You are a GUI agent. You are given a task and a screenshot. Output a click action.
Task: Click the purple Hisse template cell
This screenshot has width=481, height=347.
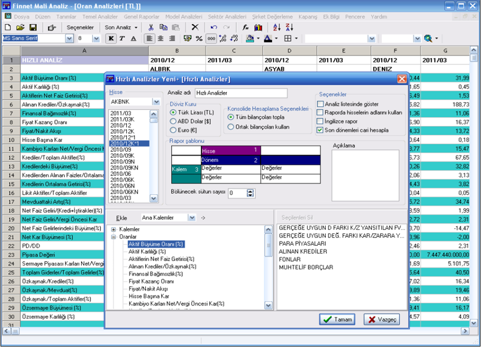coord(231,151)
